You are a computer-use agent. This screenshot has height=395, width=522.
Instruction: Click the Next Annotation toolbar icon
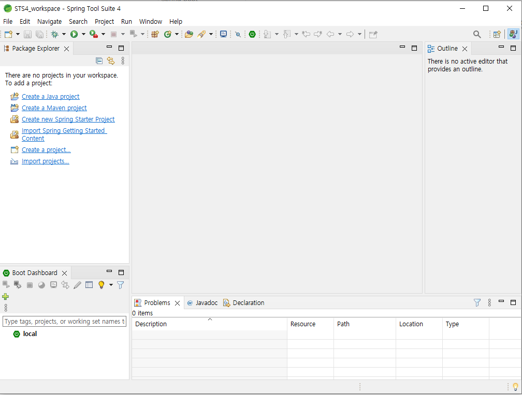pyautogui.click(x=267, y=34)
